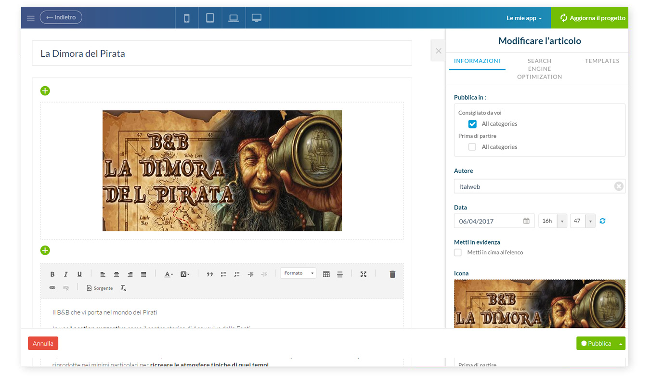Enable Metti in cima all'elenco
Image resolution: width=650 pixels, height=376 pixels.
click(x=458, y=252)
